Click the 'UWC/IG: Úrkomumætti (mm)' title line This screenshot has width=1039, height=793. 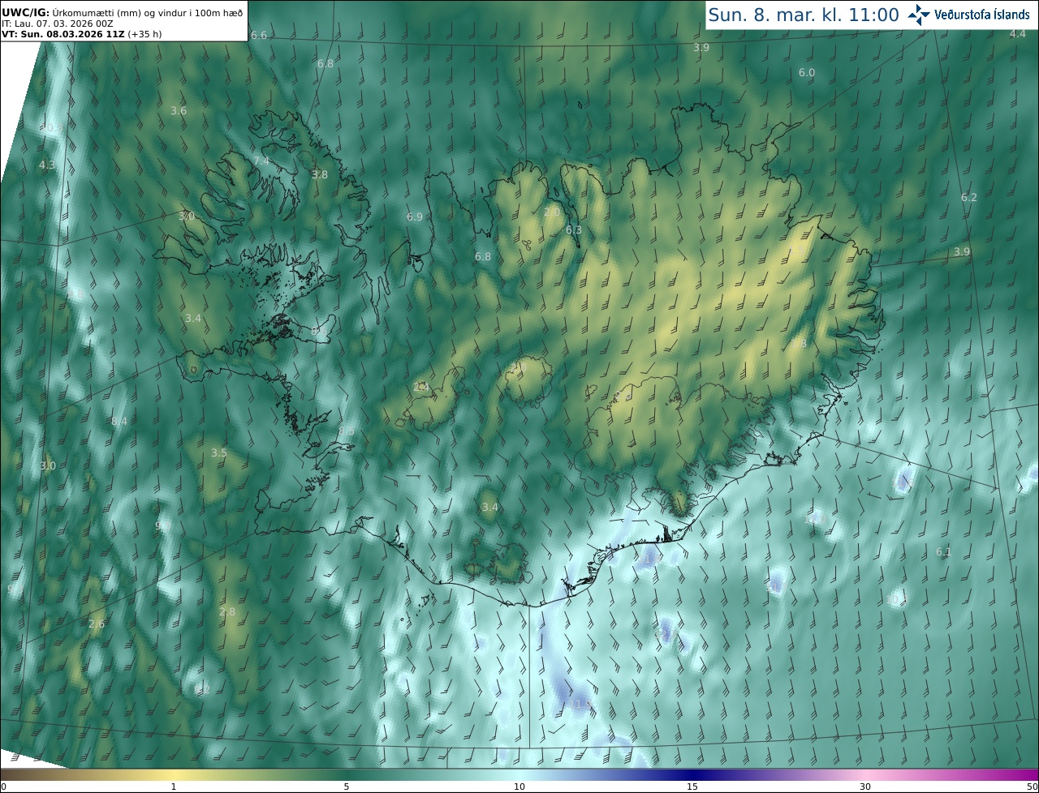coord(123,12)
